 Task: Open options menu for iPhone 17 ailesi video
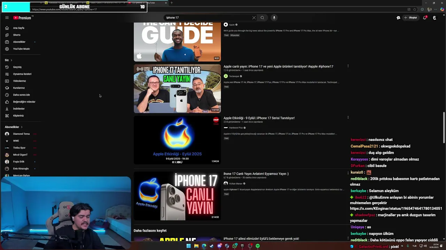[348, 238]
